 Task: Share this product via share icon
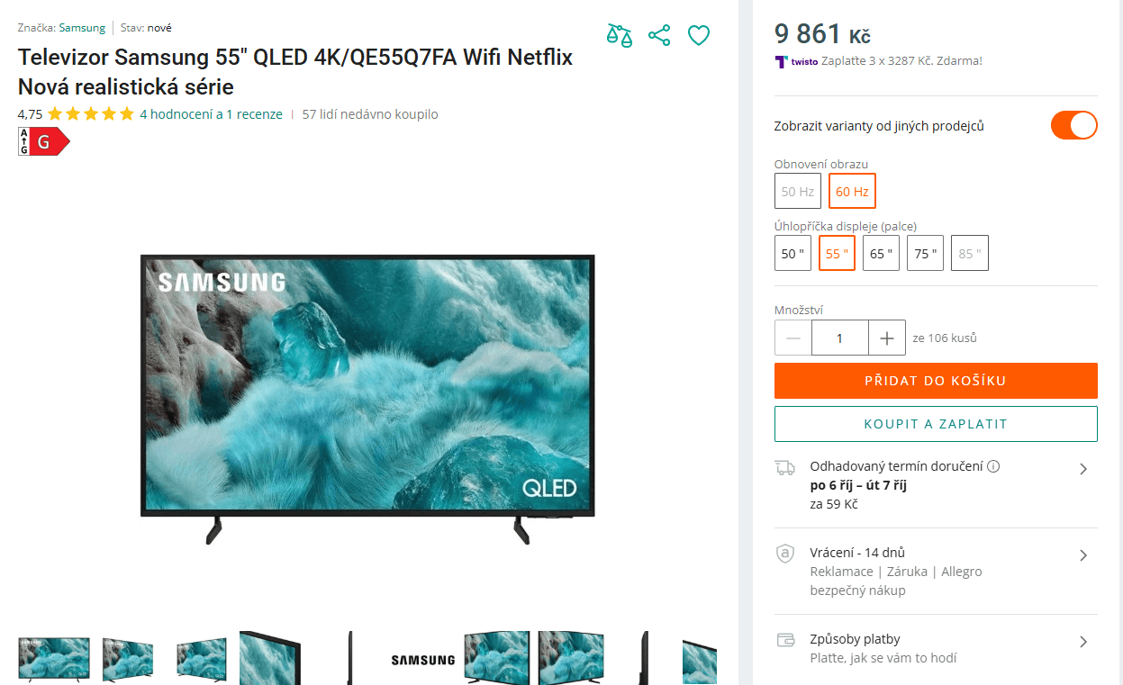[x=659, y=35]
